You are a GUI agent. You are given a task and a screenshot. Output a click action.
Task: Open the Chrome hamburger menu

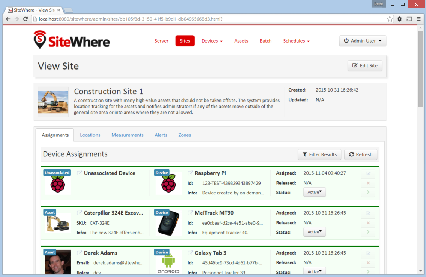(418, 19)
